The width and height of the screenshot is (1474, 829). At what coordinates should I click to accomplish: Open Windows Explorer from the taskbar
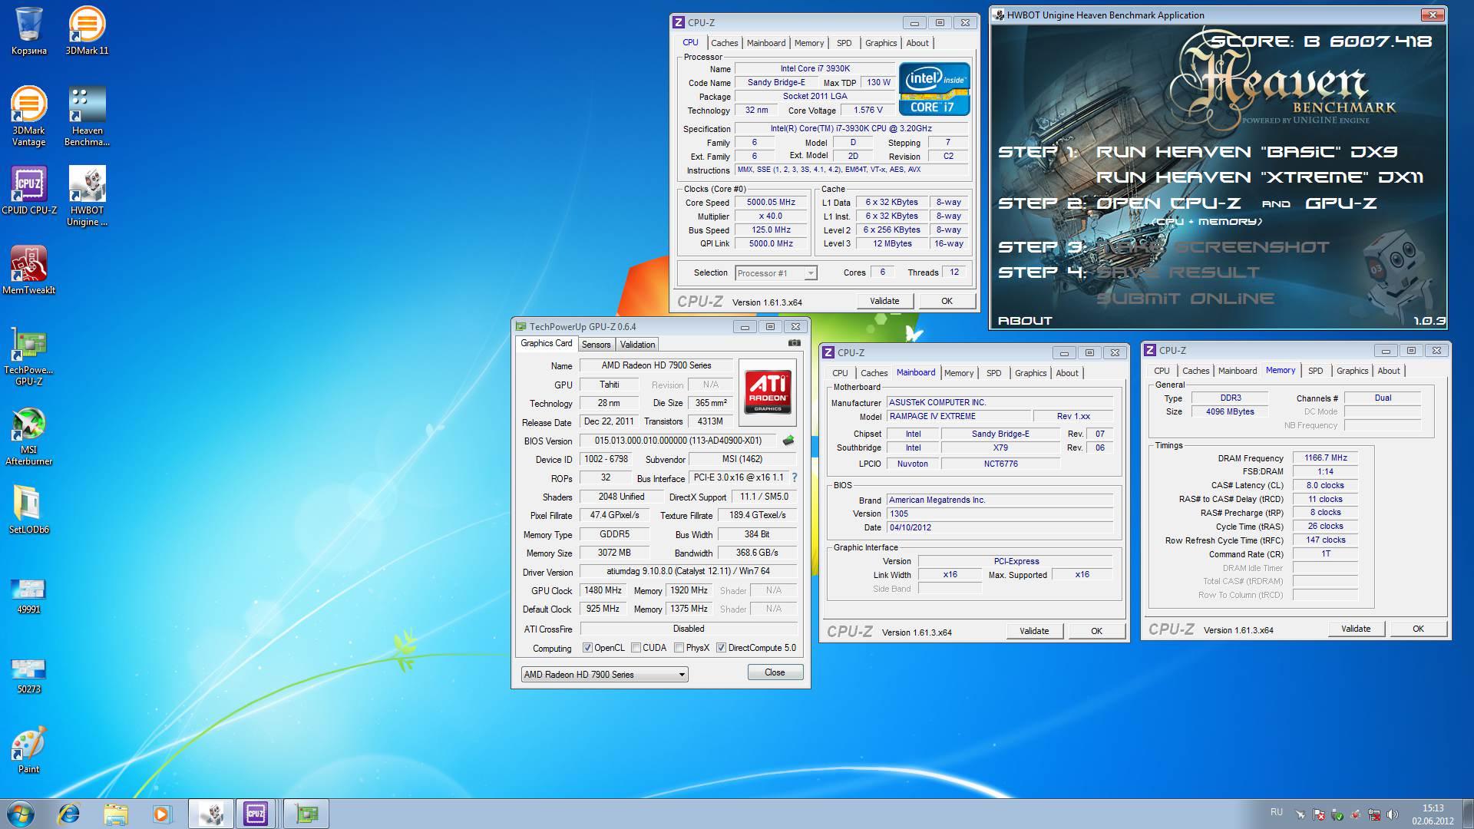tap(116, 814)
